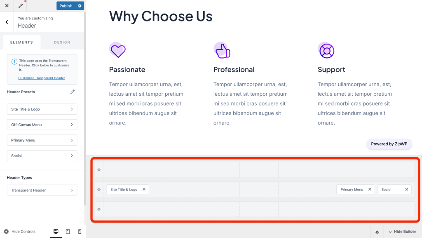Close the Customizer with the X icon
Image resolution: width=422 pixels, height=238 pixels.
click(x=7, y=6)
